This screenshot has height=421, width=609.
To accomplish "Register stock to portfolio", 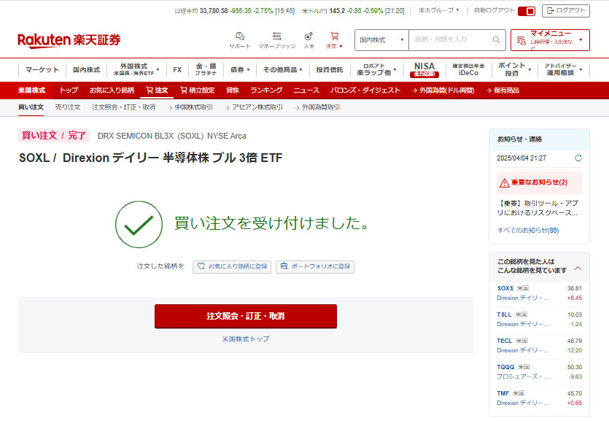I will 315,267.
